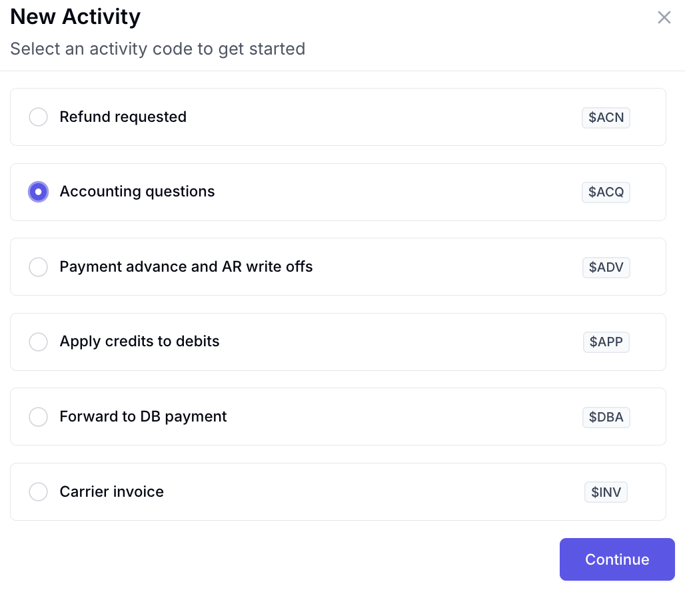Choose Payment advance and AR write offs radio
Viewport: 685px width, 590px height.
(39, 267)
